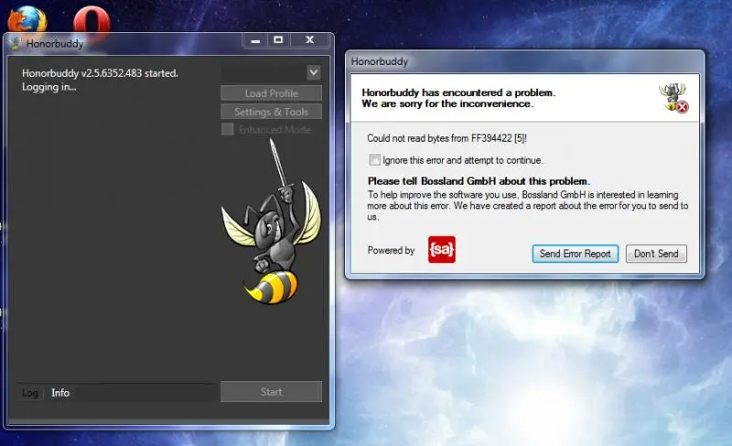Screen dimensions: 732x446
Task: Click the Firefox desktop icon
Action: (27, 19)
